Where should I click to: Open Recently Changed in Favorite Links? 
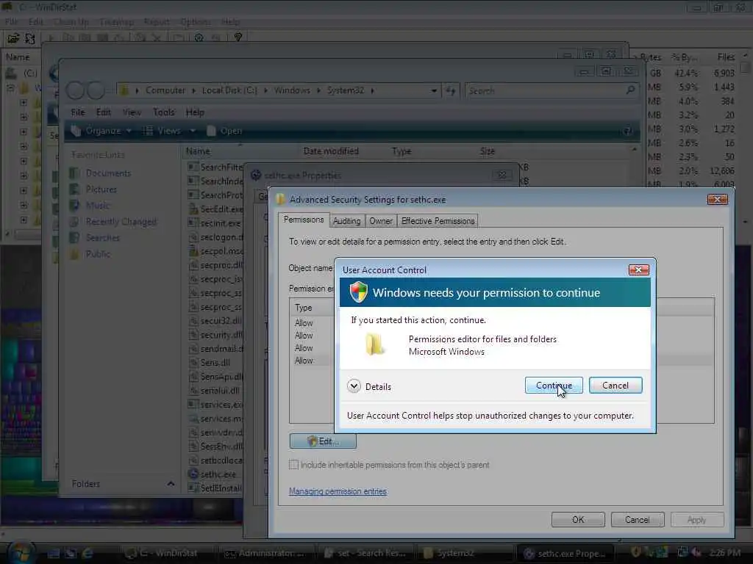[x=121, y=222]
